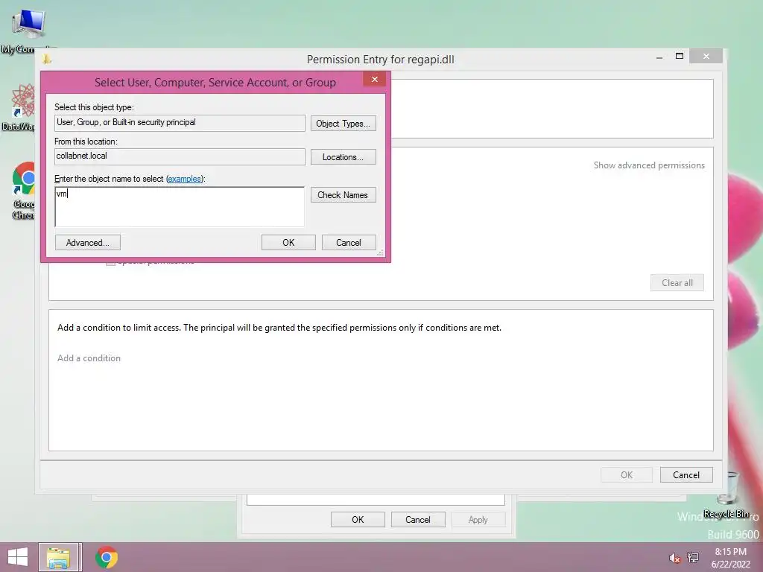Click the disabled OK in Permission Entry
This screenshot has height=572, width=763.
tap(627, 474)
